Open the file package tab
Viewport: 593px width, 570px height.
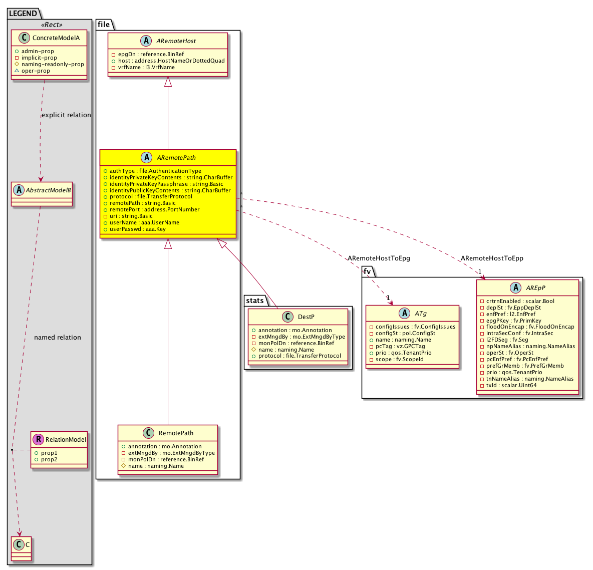104,25
